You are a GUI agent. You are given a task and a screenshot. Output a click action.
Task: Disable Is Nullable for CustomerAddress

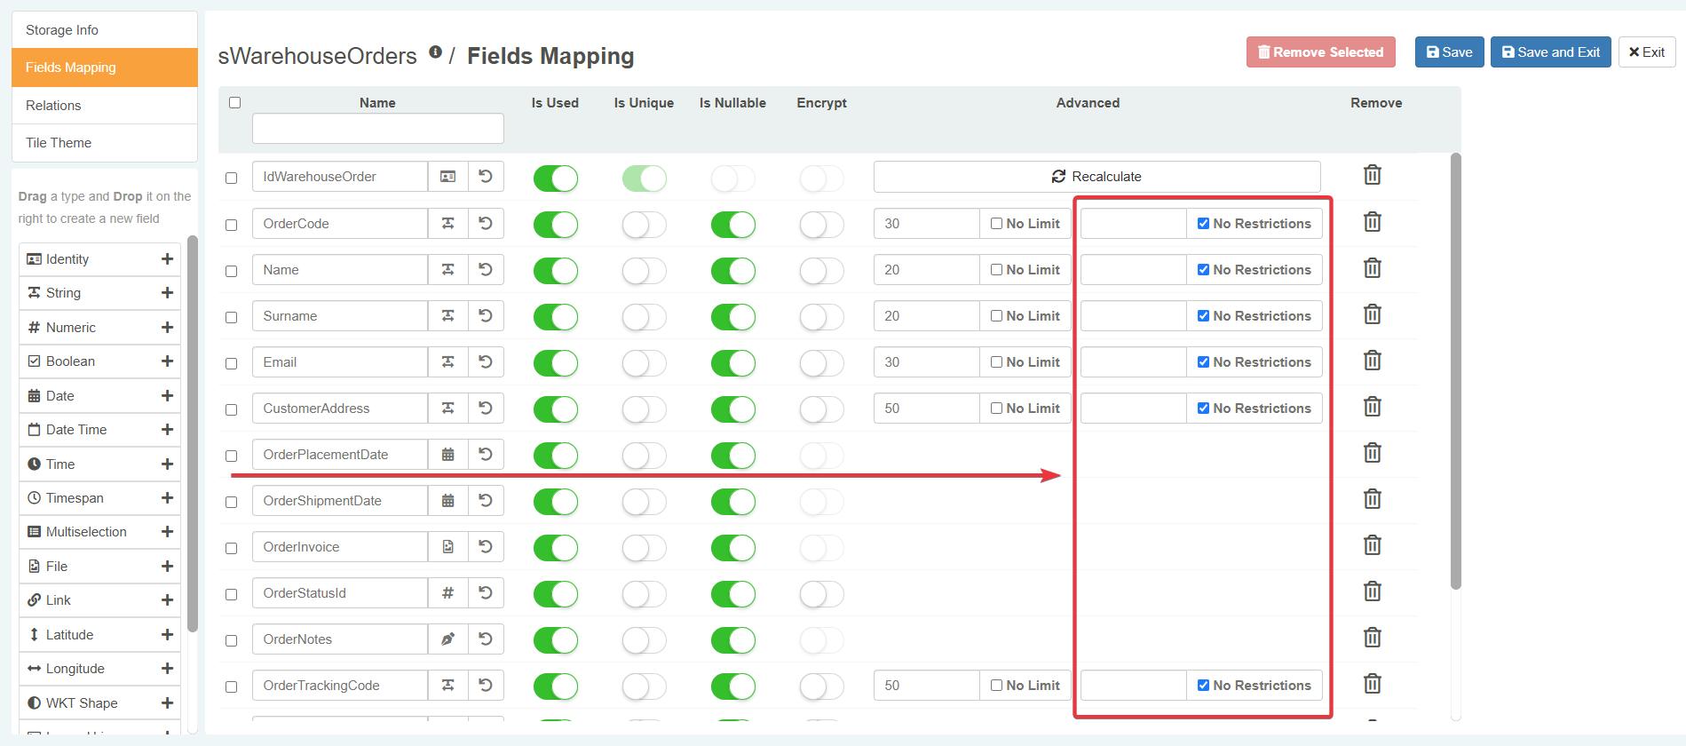732,409
